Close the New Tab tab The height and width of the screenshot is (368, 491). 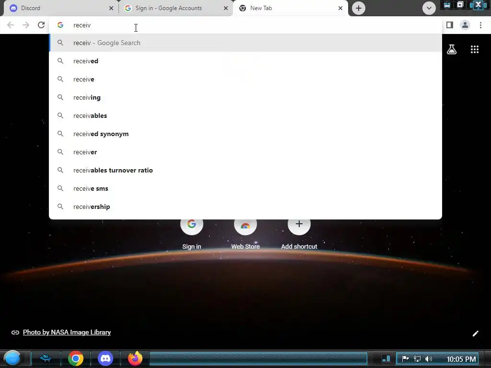[x=340, y=8]
